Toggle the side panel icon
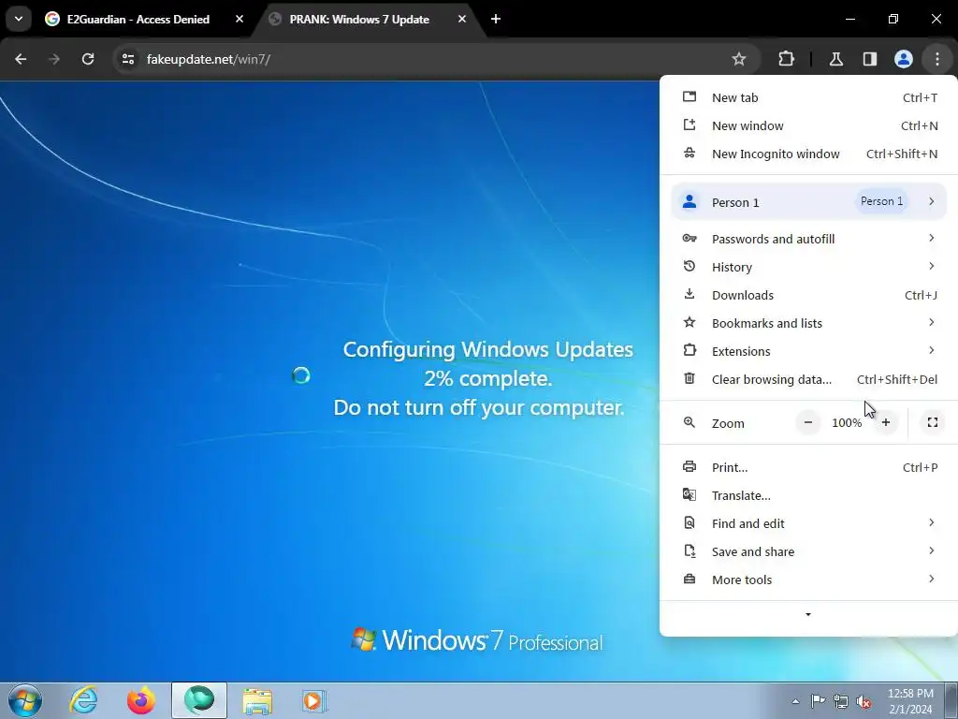 (x=870, y=59)
